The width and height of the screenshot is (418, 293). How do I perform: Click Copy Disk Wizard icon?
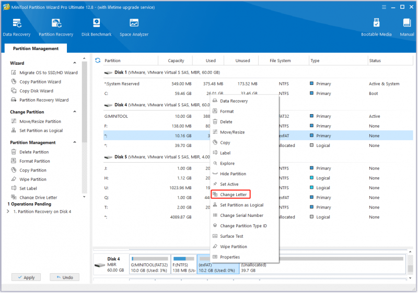(14, 91)
